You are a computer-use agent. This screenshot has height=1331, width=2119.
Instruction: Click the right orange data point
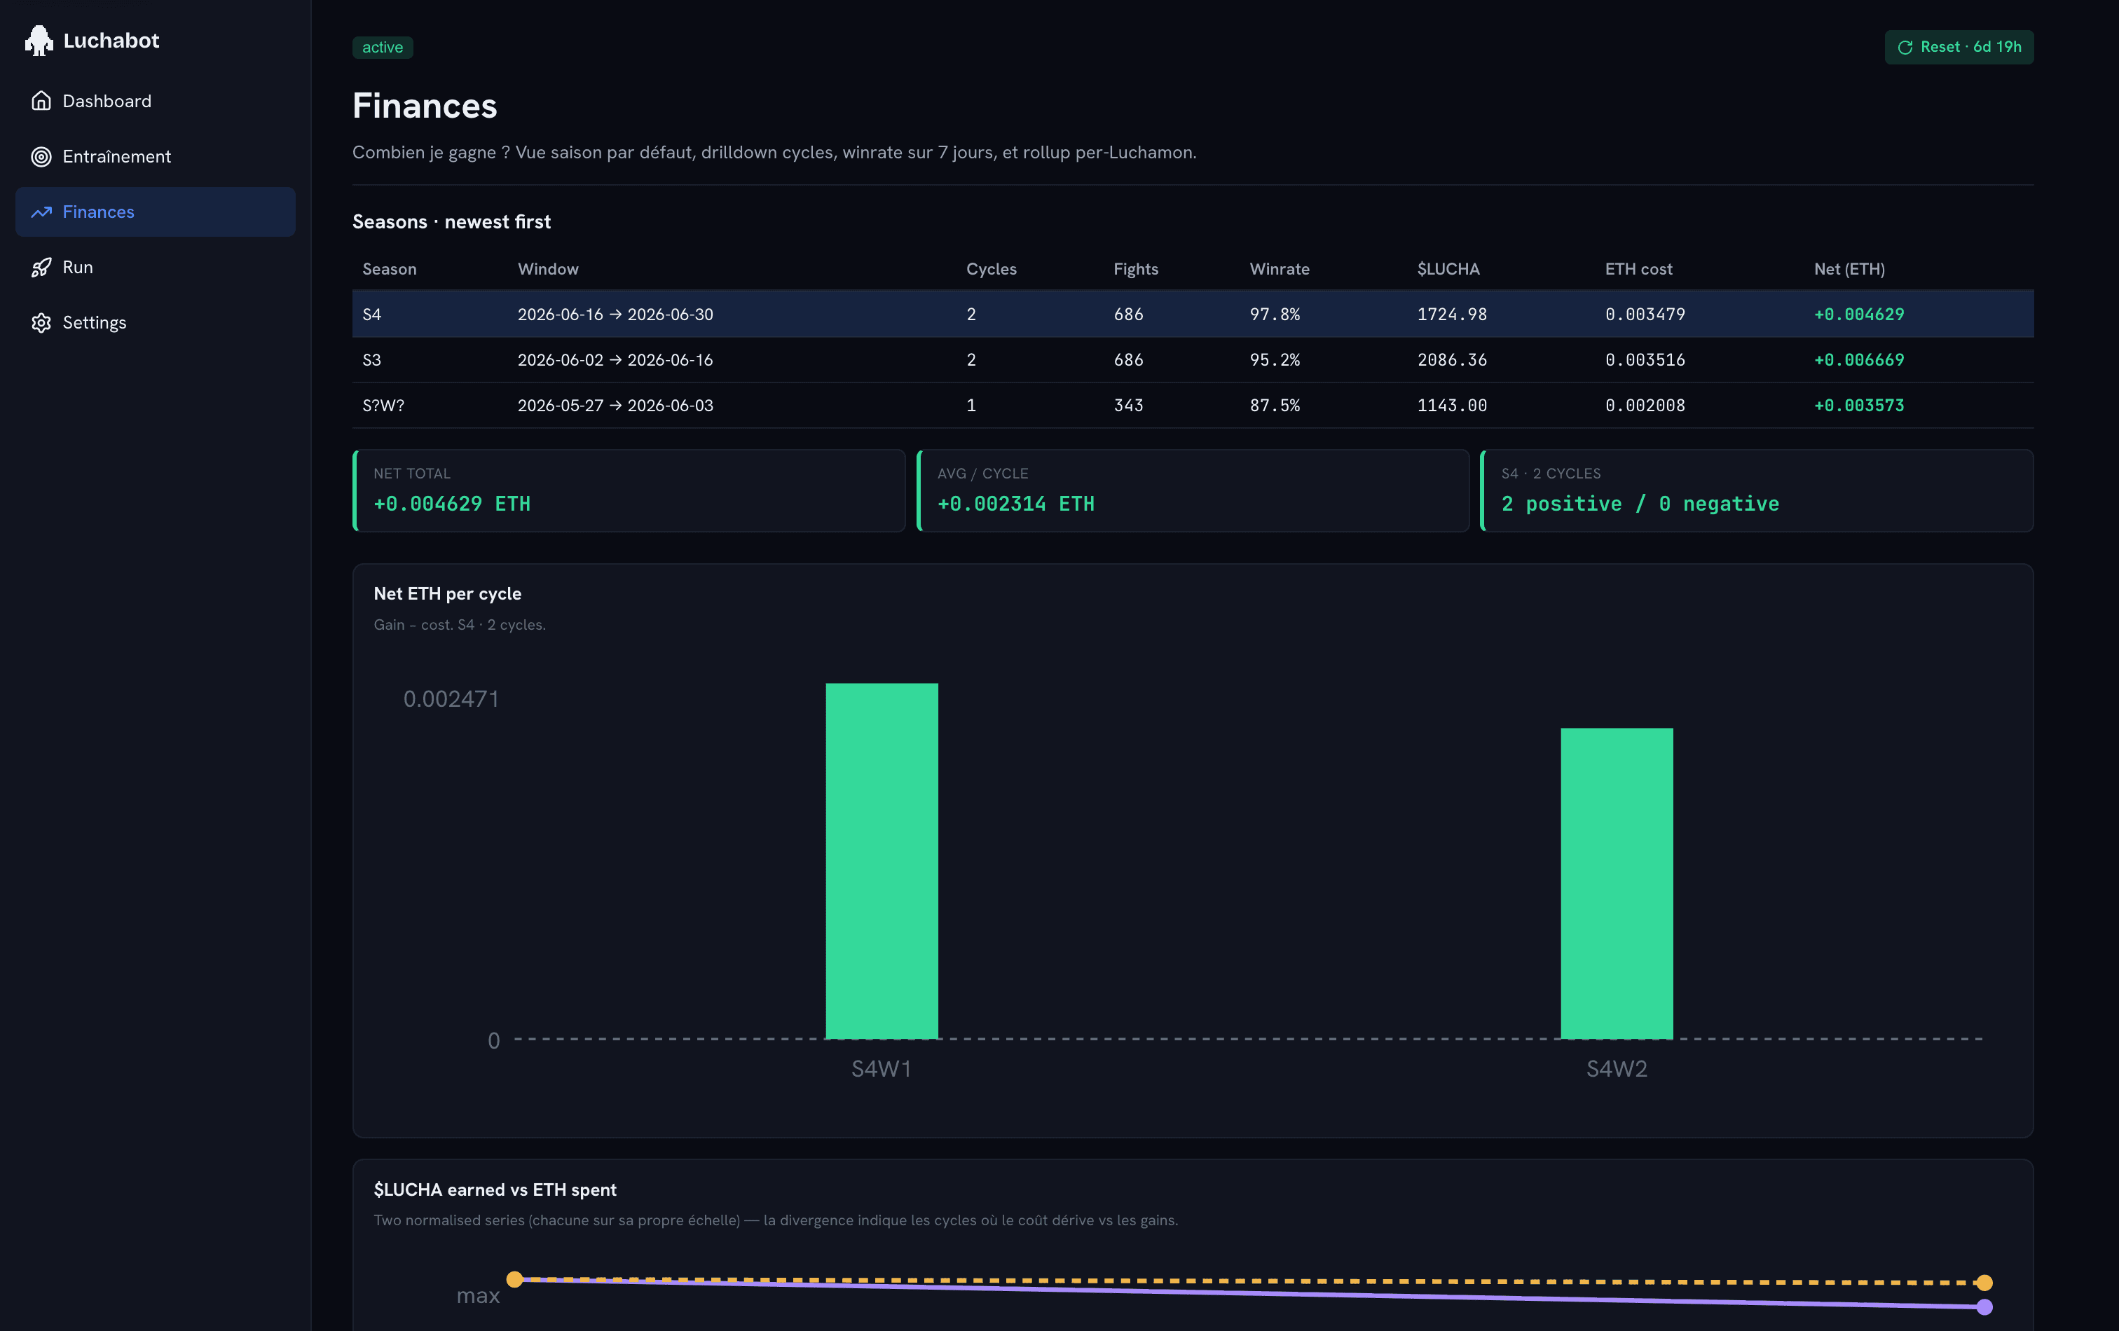(1984, 1283)
